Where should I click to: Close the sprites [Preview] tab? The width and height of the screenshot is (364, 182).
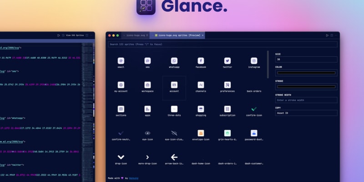coord(202,35)
